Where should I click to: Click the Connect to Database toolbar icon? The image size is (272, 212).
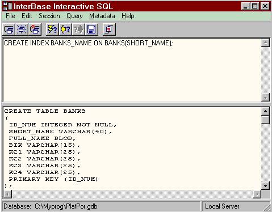click(x=9, y=29)
